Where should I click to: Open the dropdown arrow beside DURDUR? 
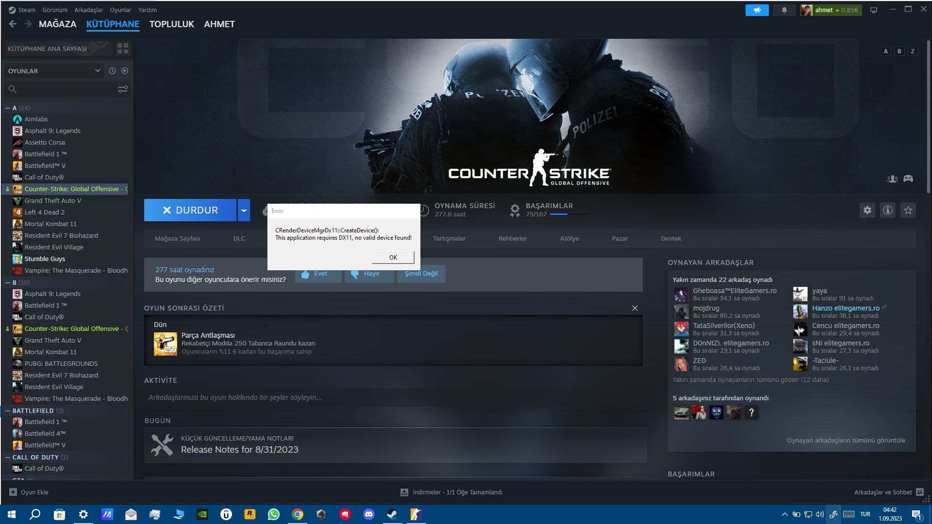click(244, 211)
